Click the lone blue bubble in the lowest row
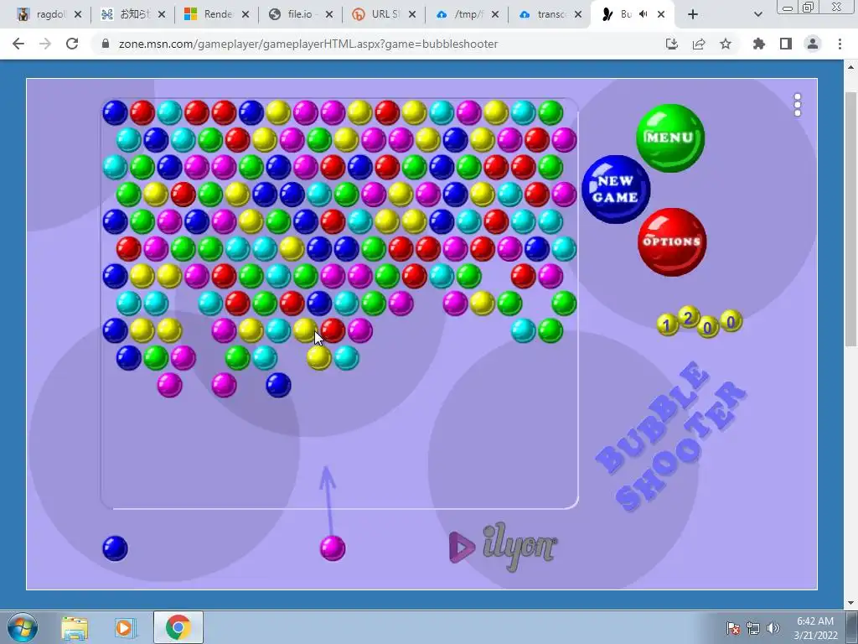Viewport: 858px width, 644px height. tap(278, 385)
